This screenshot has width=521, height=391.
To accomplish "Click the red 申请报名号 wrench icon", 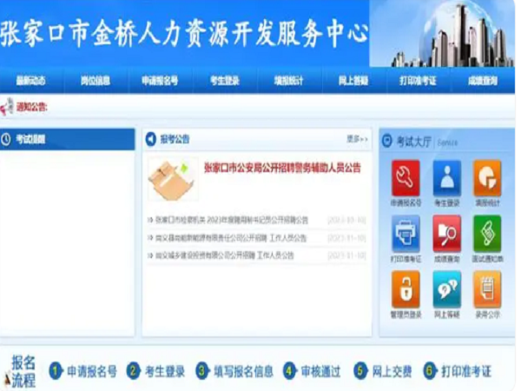I will click(x=406, y=178).
